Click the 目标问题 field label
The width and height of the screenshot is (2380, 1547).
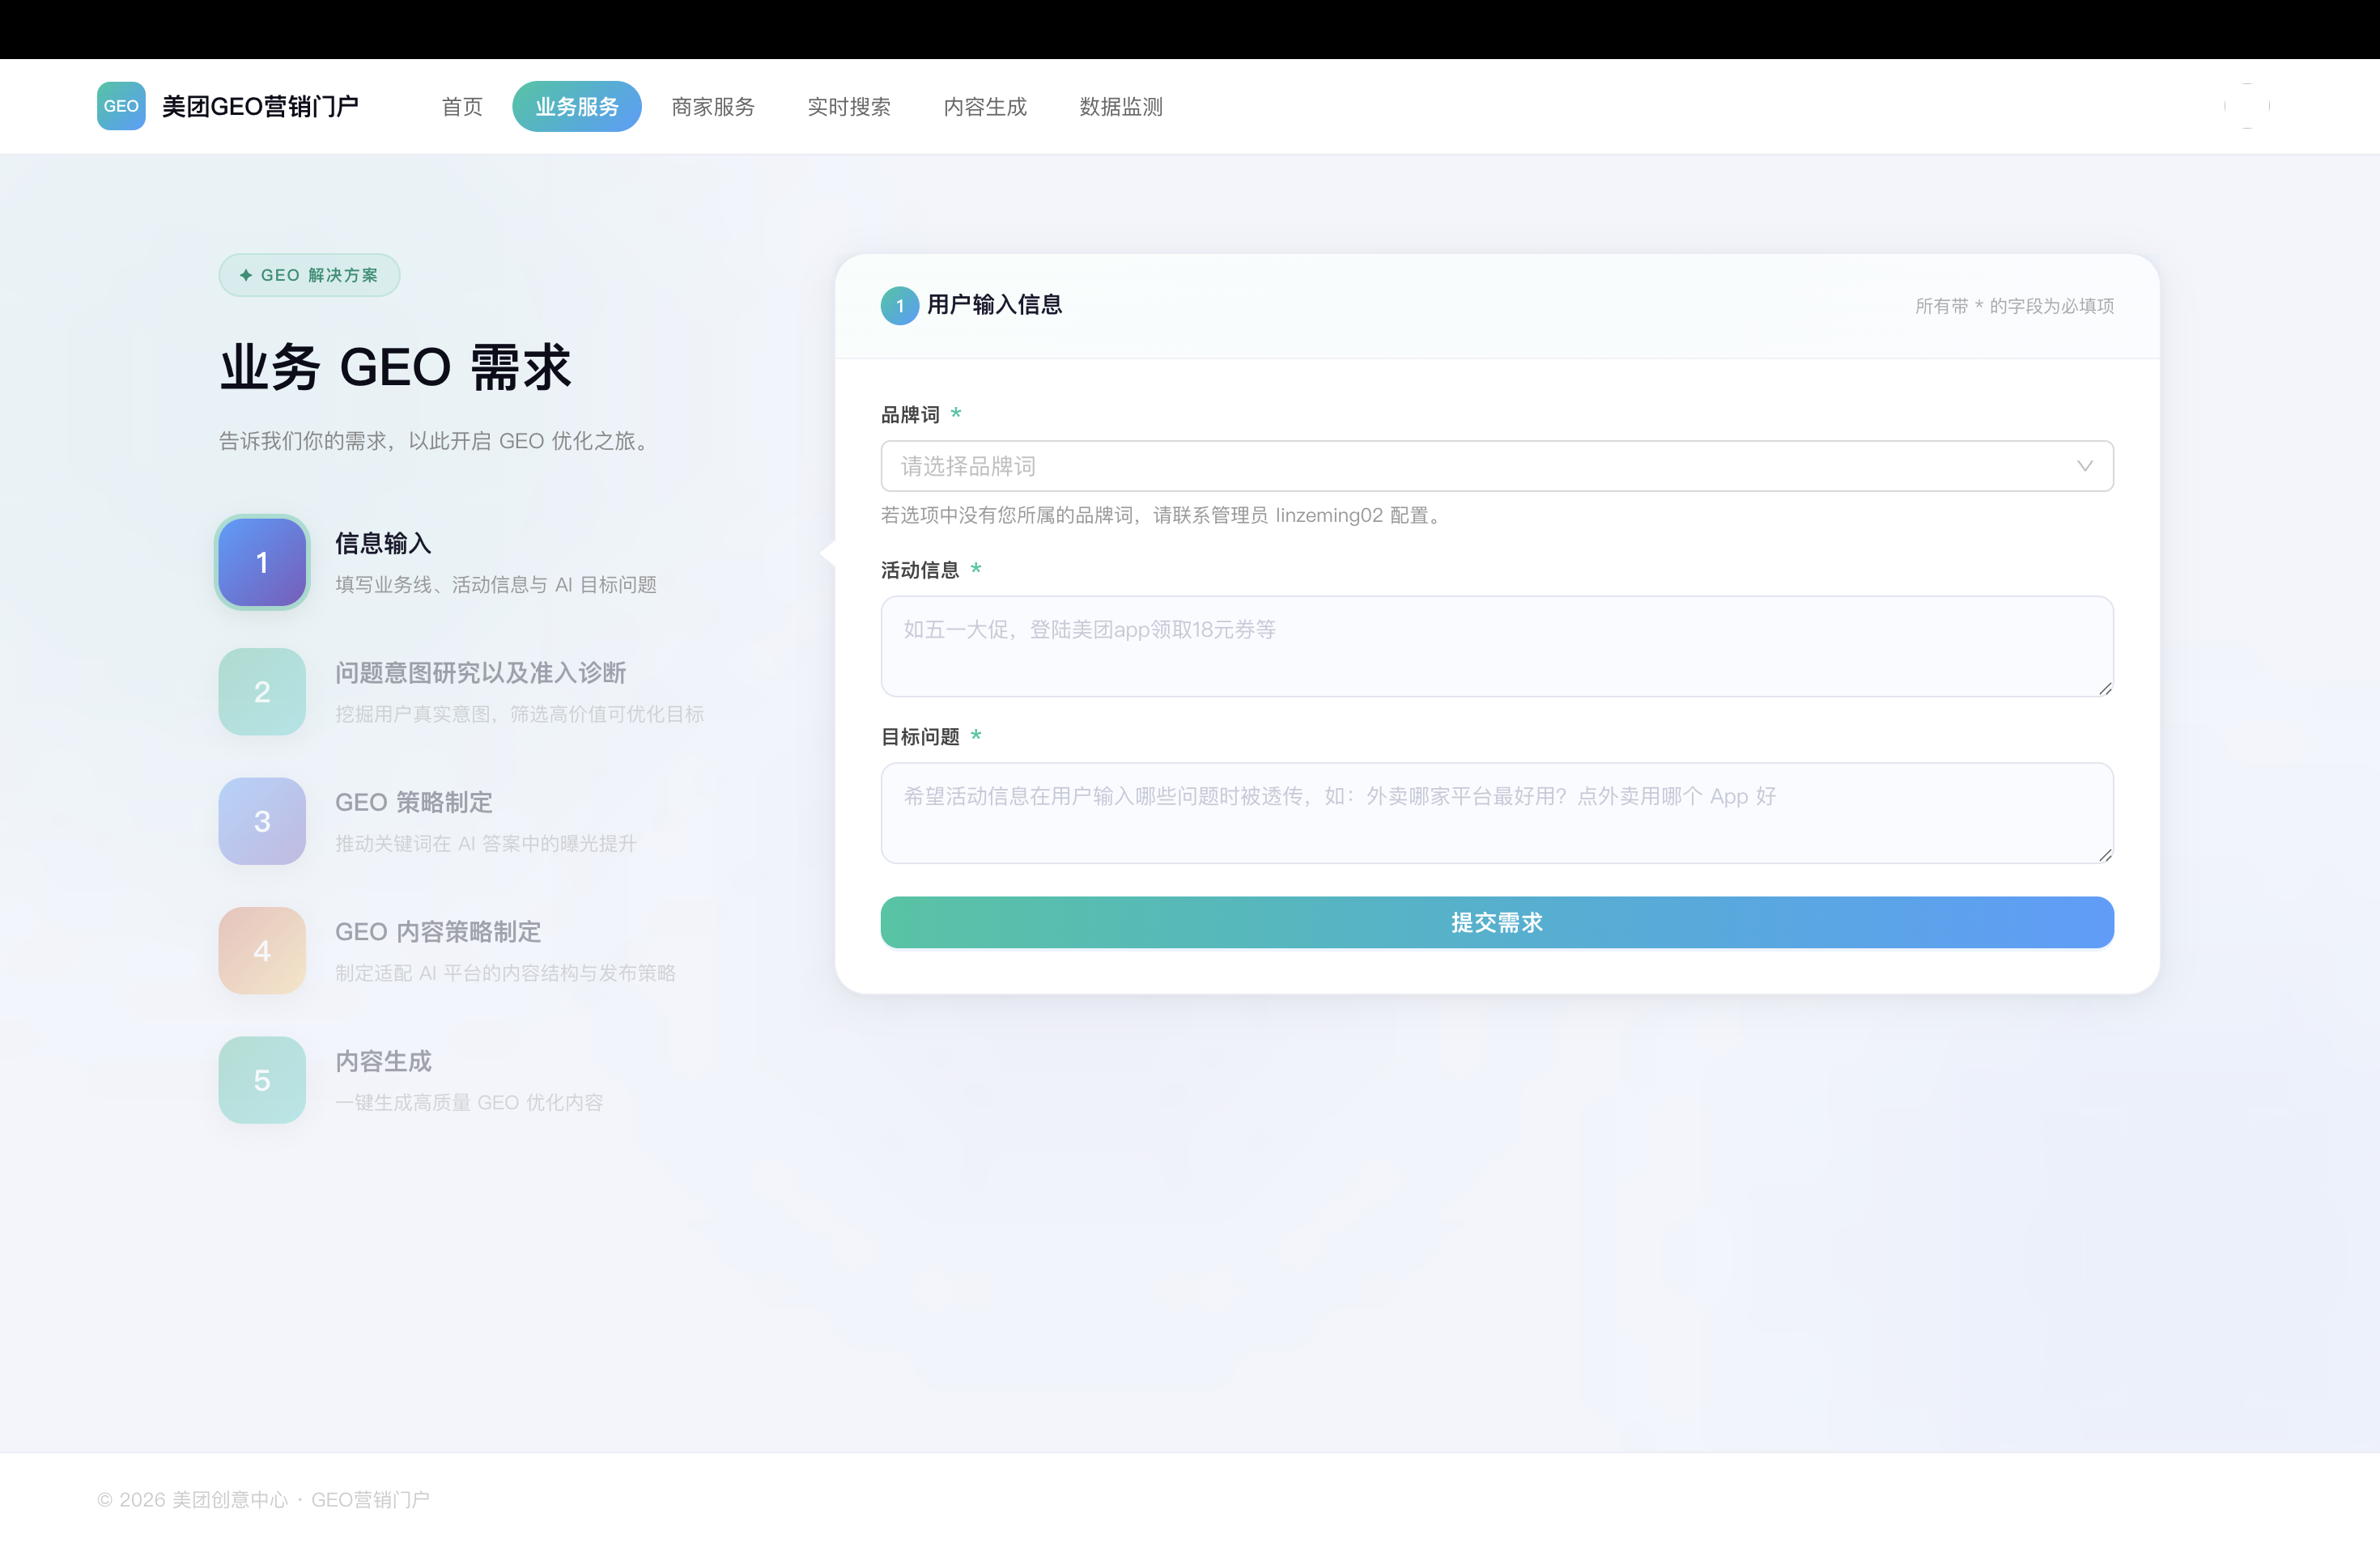(x=920, y=736)
